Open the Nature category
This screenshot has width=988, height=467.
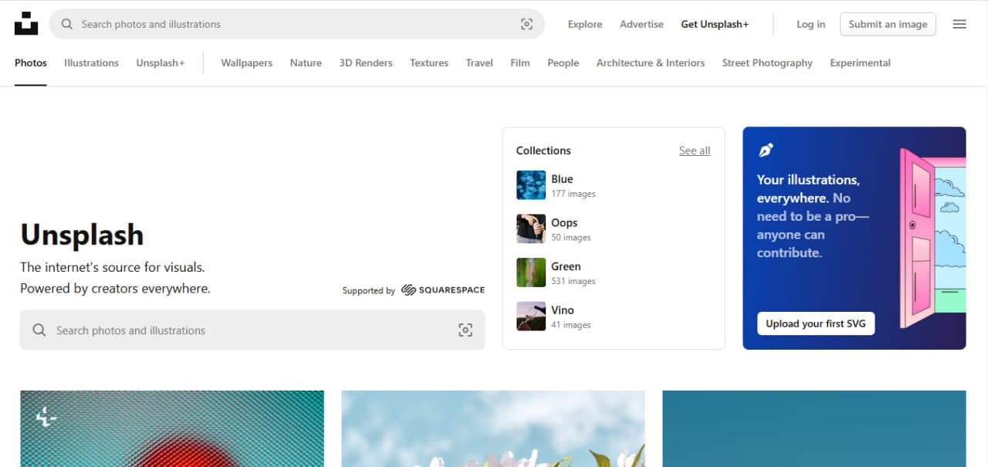pyautogui.click(x=306, y=63)
